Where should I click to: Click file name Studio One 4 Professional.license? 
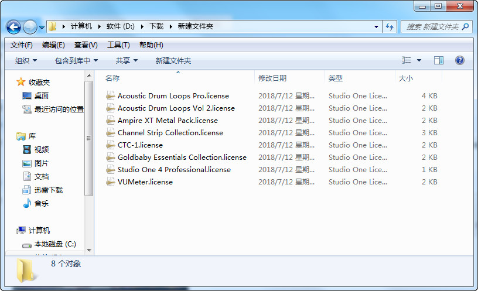174,170
